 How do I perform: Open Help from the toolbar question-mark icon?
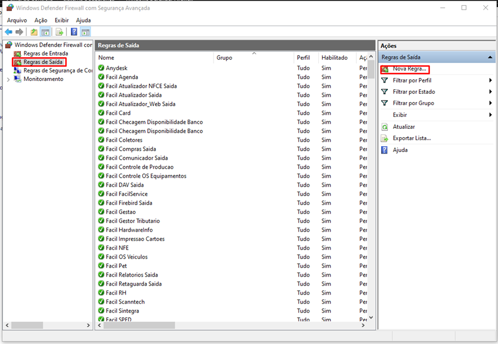(74, 32)
